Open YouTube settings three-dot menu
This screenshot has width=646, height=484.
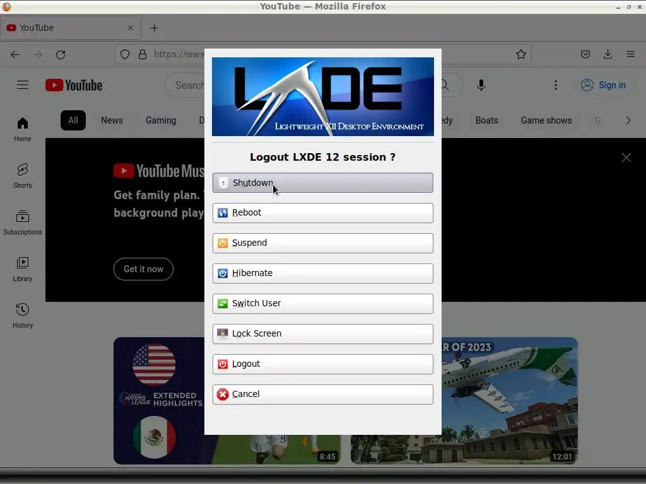[555, 85]
